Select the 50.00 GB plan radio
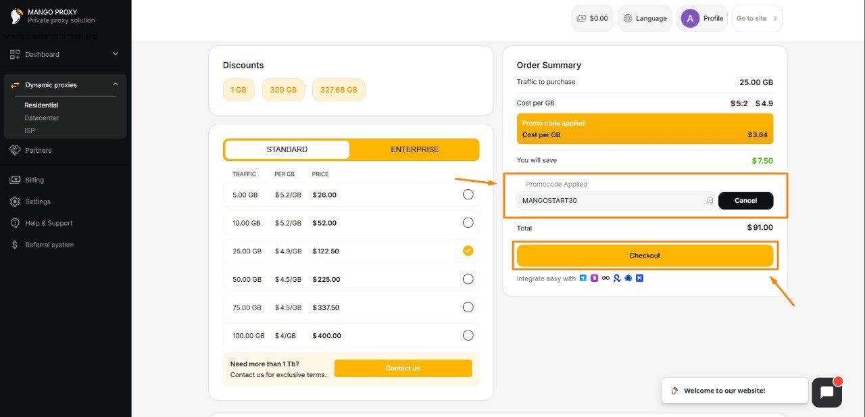The width and height of the screenshot is (865, 417). click(x=468, y=279)
